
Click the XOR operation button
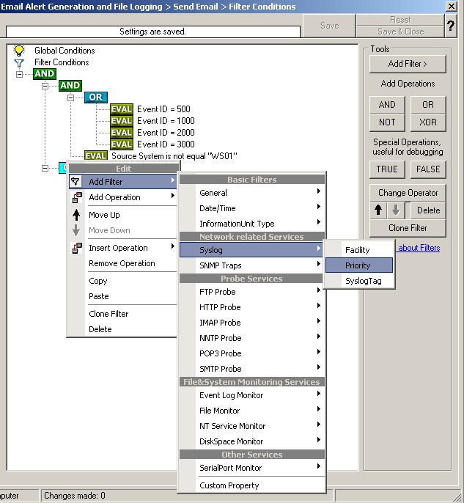(428, 122)
